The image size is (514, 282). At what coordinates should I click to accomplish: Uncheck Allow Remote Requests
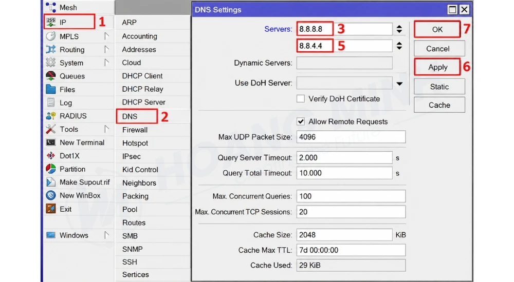[301, 122]
